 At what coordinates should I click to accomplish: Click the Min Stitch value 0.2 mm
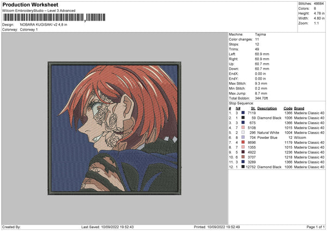coord(261,88)
